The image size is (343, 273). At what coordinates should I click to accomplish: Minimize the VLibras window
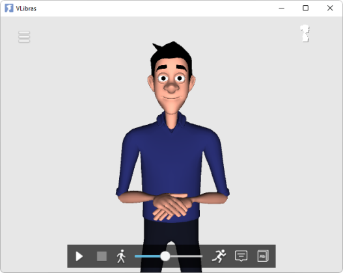[282, 8]
